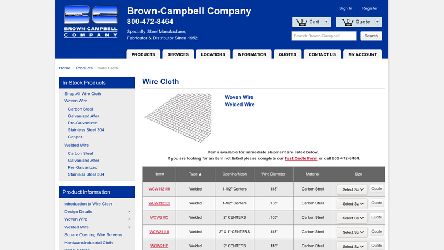Open item WCW21118
Screen dimensions: 444x250
click(x=159, y=232)
